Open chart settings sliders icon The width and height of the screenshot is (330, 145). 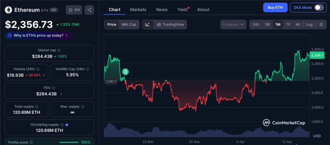pyautogui.click(x=321, y=24)
